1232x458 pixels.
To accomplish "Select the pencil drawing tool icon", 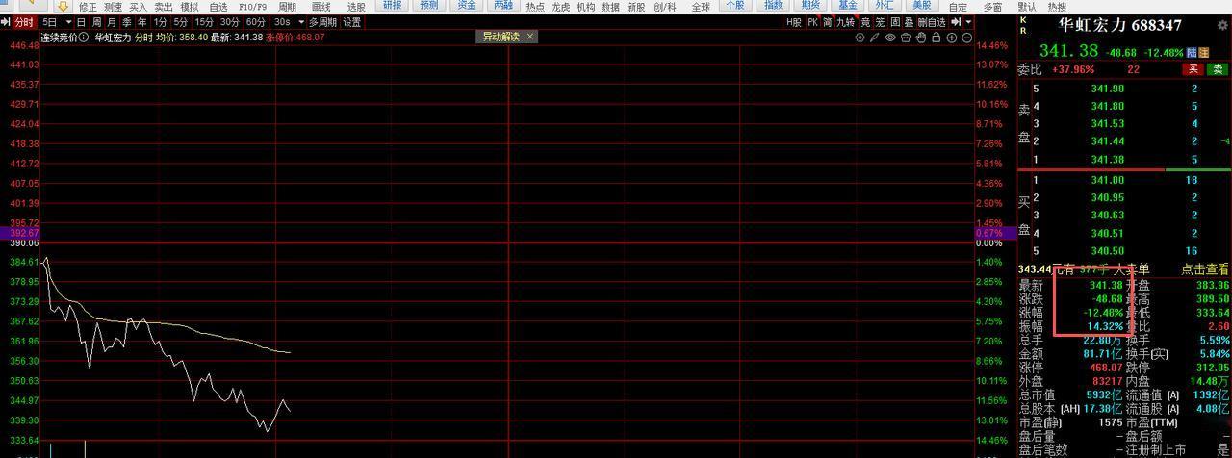I will 874,38.
